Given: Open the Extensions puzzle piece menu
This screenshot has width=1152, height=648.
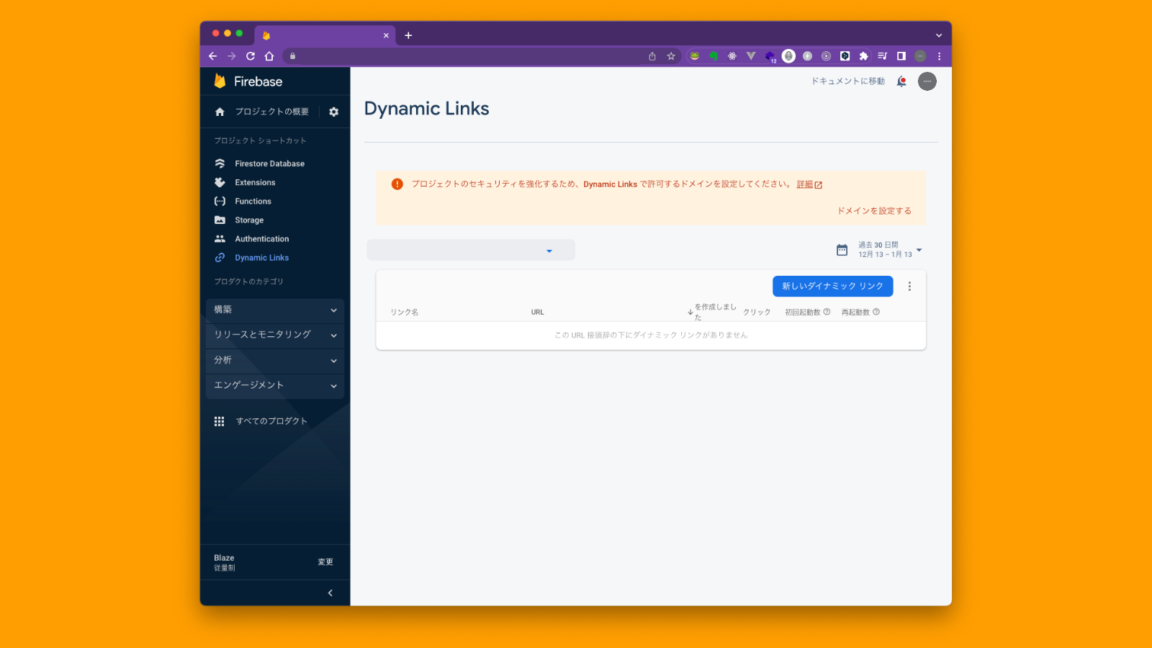Looking at the screenshot, I should tap(863, 56).
